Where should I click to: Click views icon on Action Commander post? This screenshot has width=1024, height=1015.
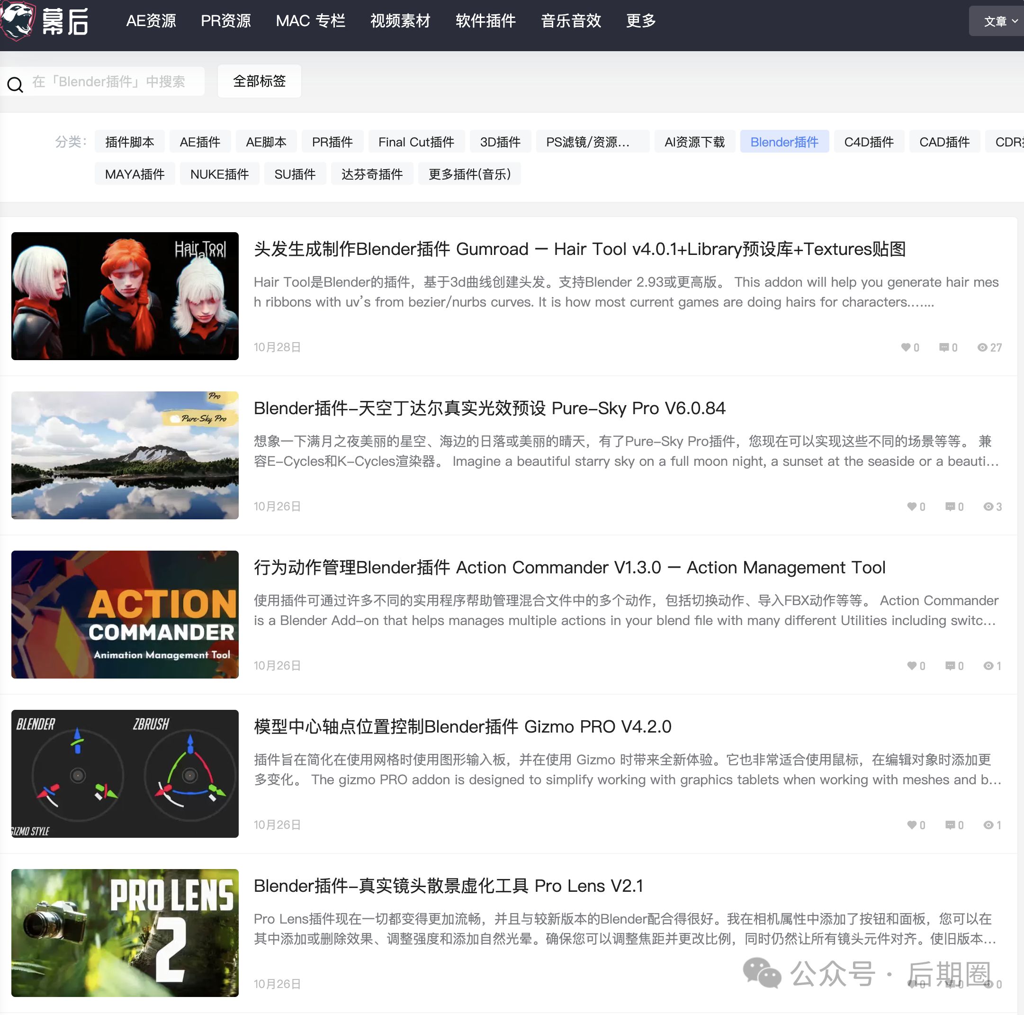pyautogui.click(x=988, y=665)
